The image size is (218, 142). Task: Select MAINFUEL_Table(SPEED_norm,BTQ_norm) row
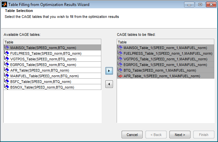(53, 76)
